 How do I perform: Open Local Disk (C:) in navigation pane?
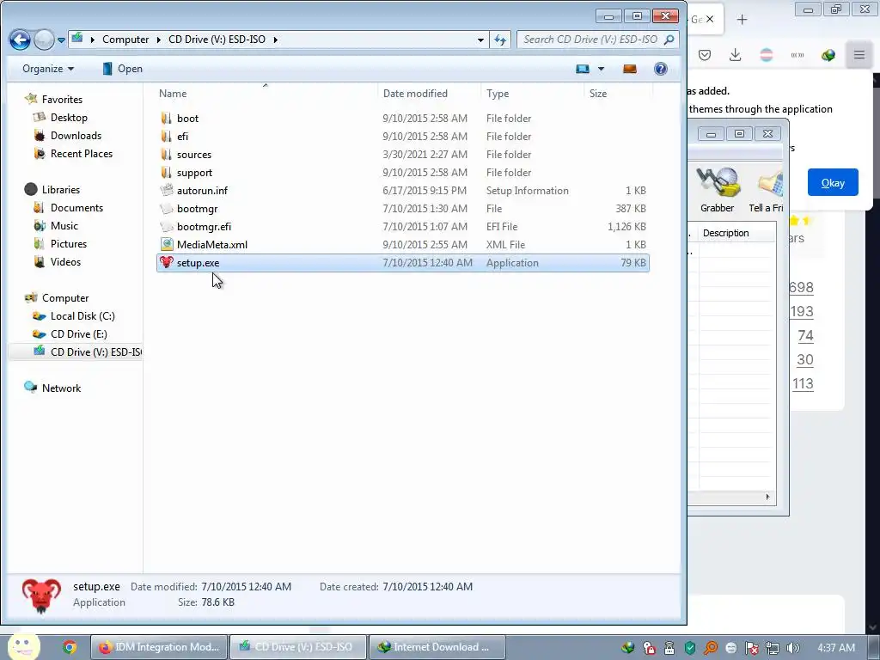coord(82,316)
